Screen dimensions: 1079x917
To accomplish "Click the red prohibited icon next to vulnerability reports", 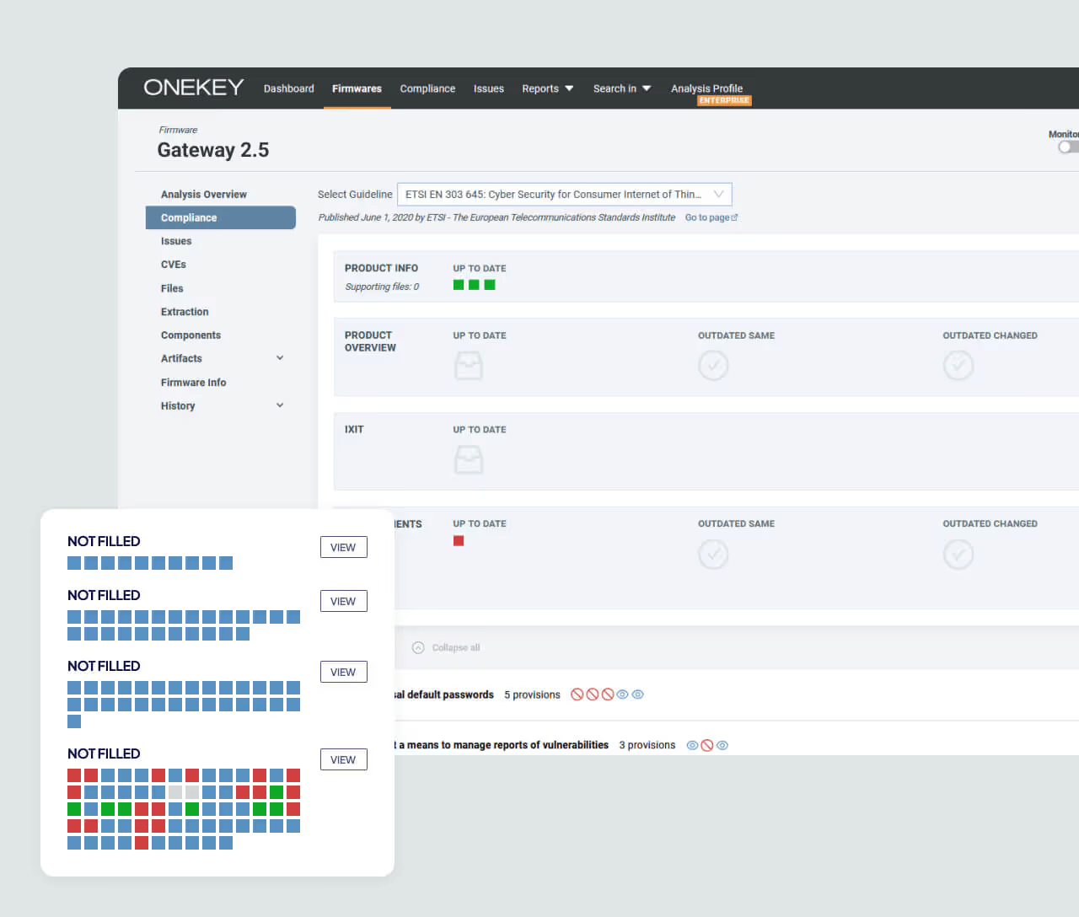I will click(707, 745).
